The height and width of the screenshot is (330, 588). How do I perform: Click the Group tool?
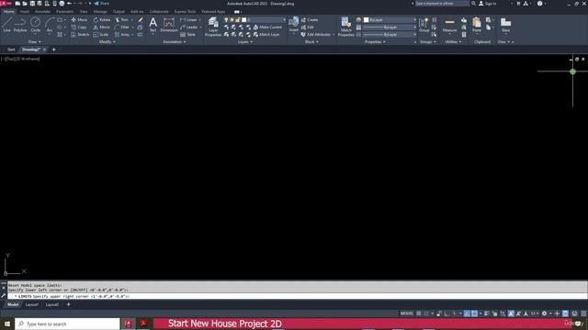tap(424, 25)
